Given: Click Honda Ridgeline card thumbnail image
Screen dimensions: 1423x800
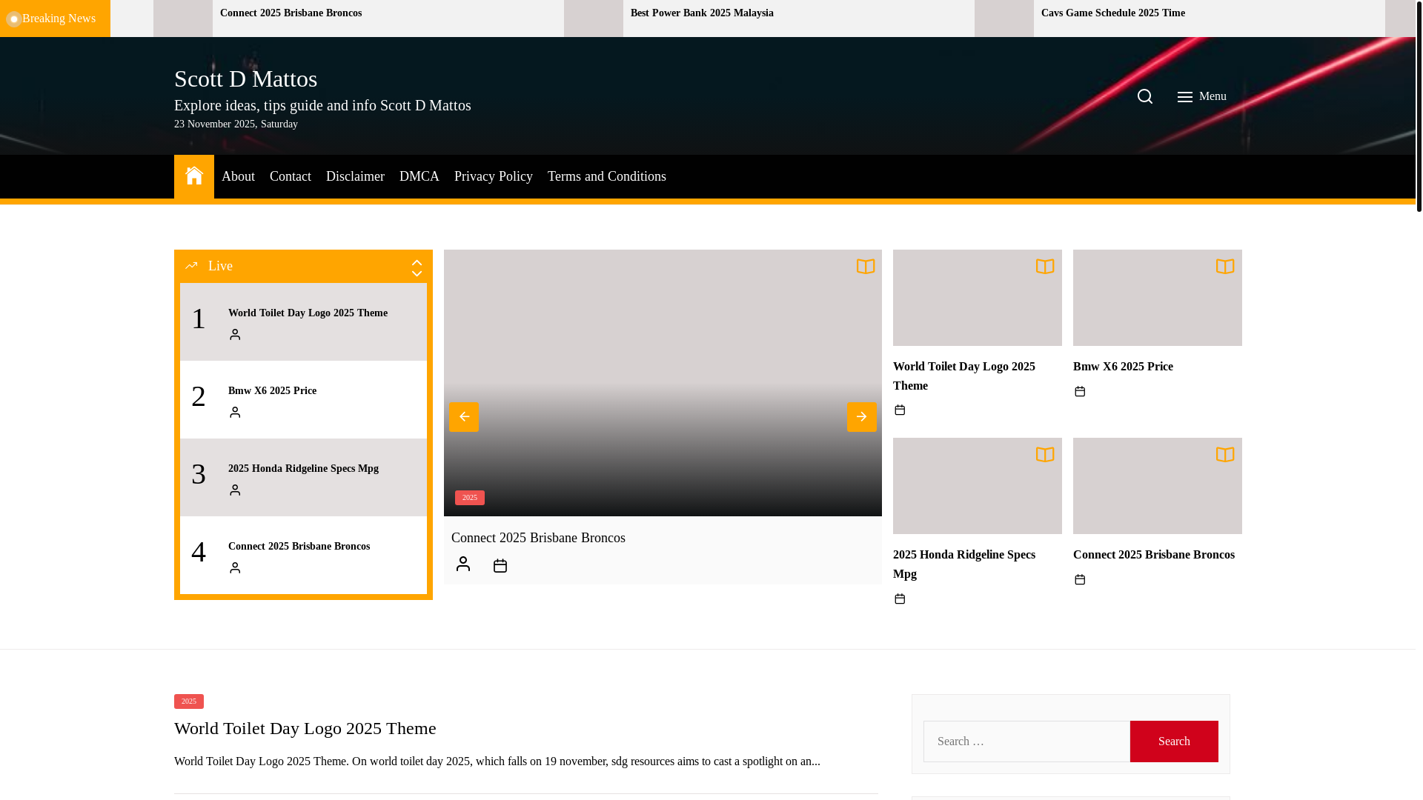Looking at the screenshot, I should (x=977, y=486).
